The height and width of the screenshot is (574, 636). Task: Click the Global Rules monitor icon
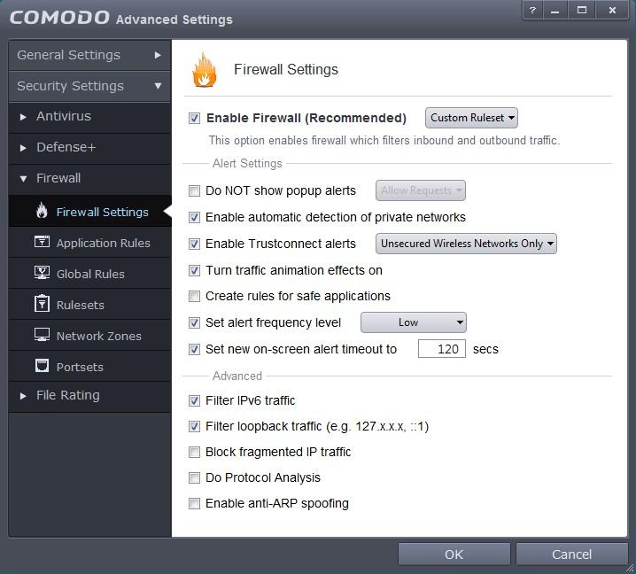[x=42, y=273]
